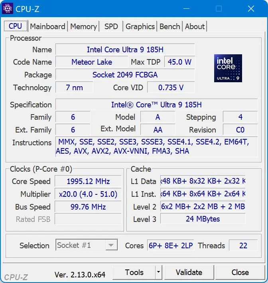The image size is (268, 283).
Task: Click the 0.735 V Core VID value
Action: [x=171, y=87]
